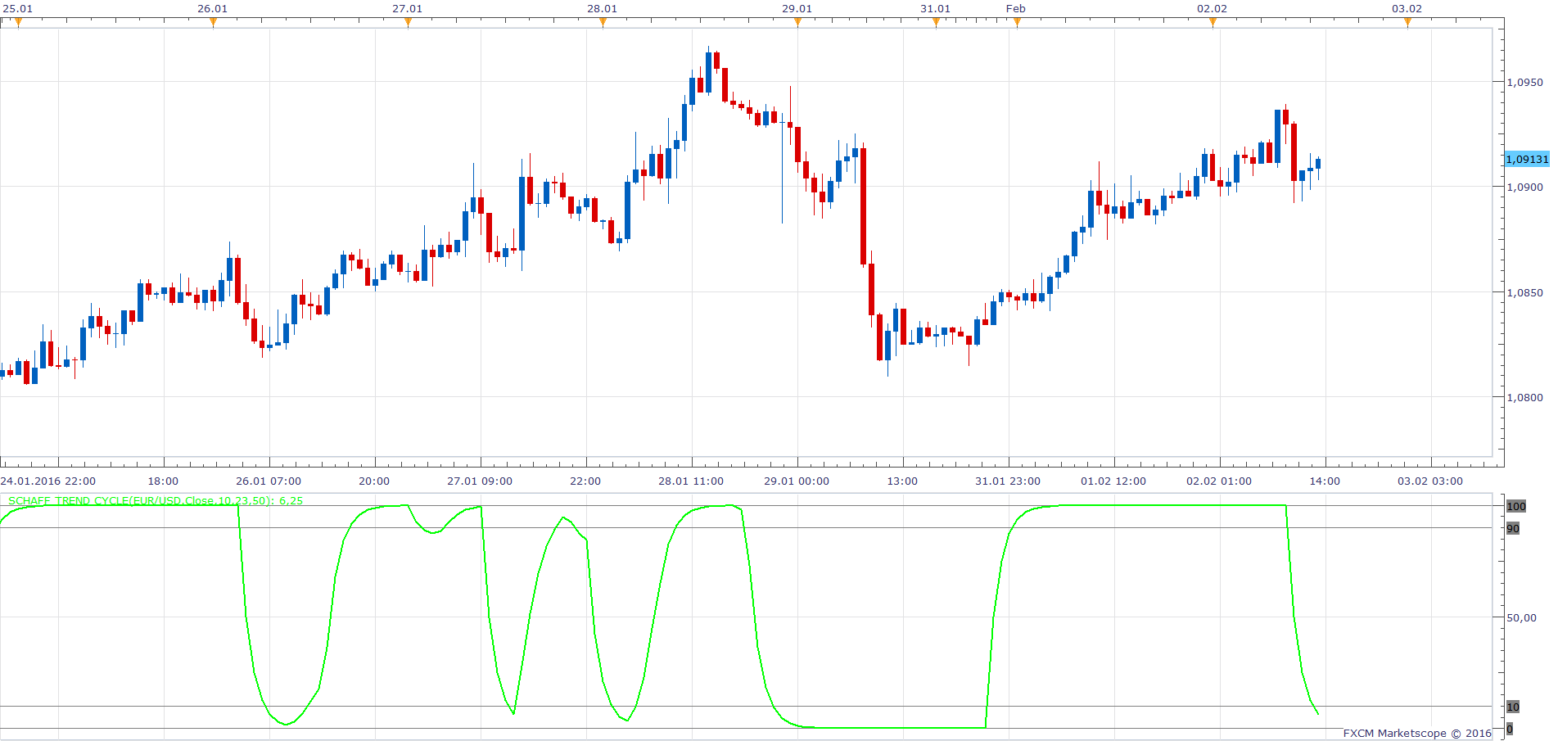Click the 1,0950 price axis label

coord(1524,82)
